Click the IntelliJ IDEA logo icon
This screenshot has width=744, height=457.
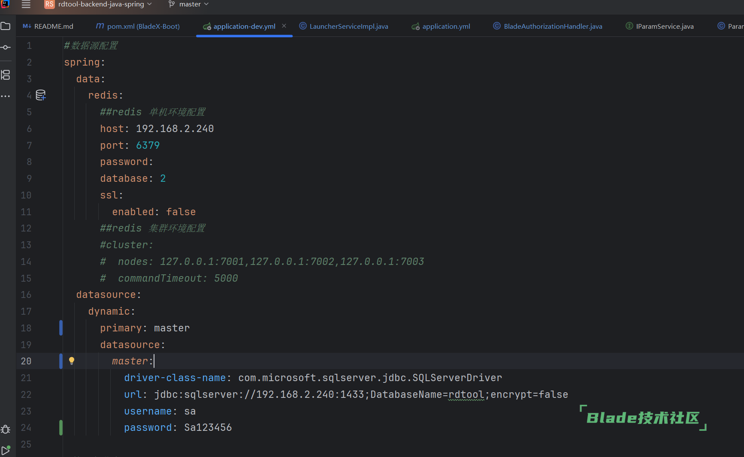point(5,4)
